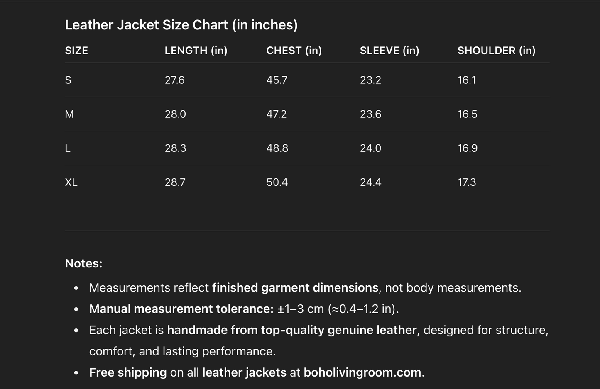The image size is (600, 389).
Task: Select the LENGTH (in) column header
Action: pyautogui.click(x=196, y=51)
